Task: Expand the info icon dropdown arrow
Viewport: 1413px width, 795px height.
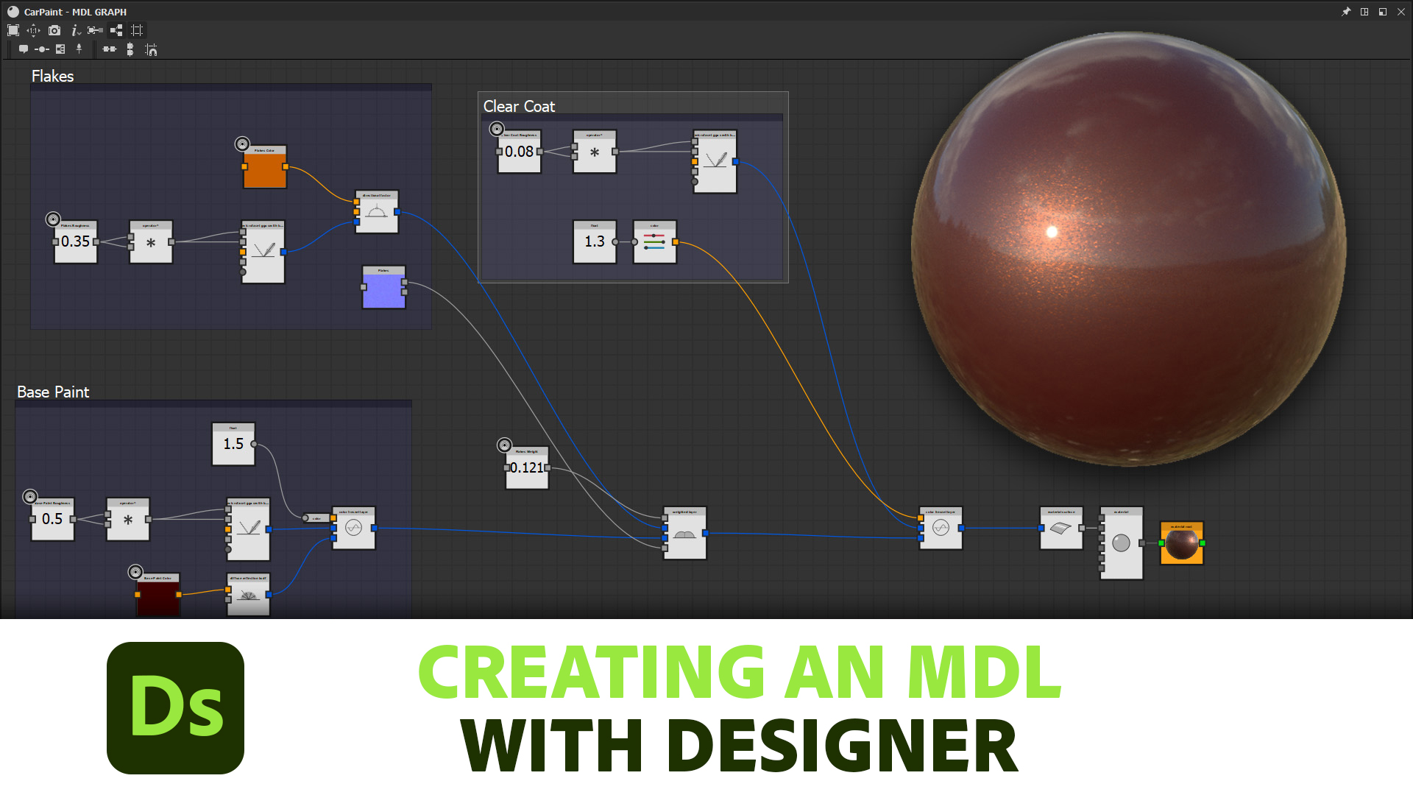Action: pyautogui.click(x=81, y=34)
